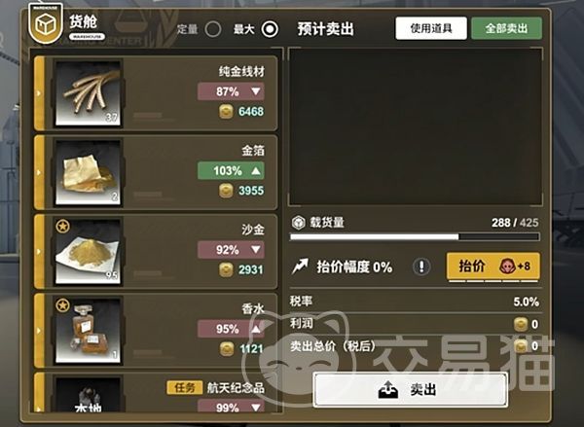Click the 卖出 sell button

coord(411,390)
